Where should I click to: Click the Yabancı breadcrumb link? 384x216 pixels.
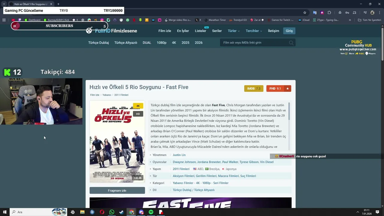click(x=107, y=95)
